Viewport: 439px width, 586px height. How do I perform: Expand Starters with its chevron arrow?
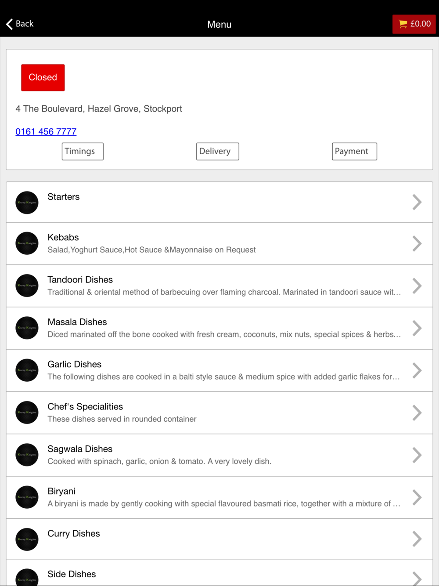click(417, 202)
